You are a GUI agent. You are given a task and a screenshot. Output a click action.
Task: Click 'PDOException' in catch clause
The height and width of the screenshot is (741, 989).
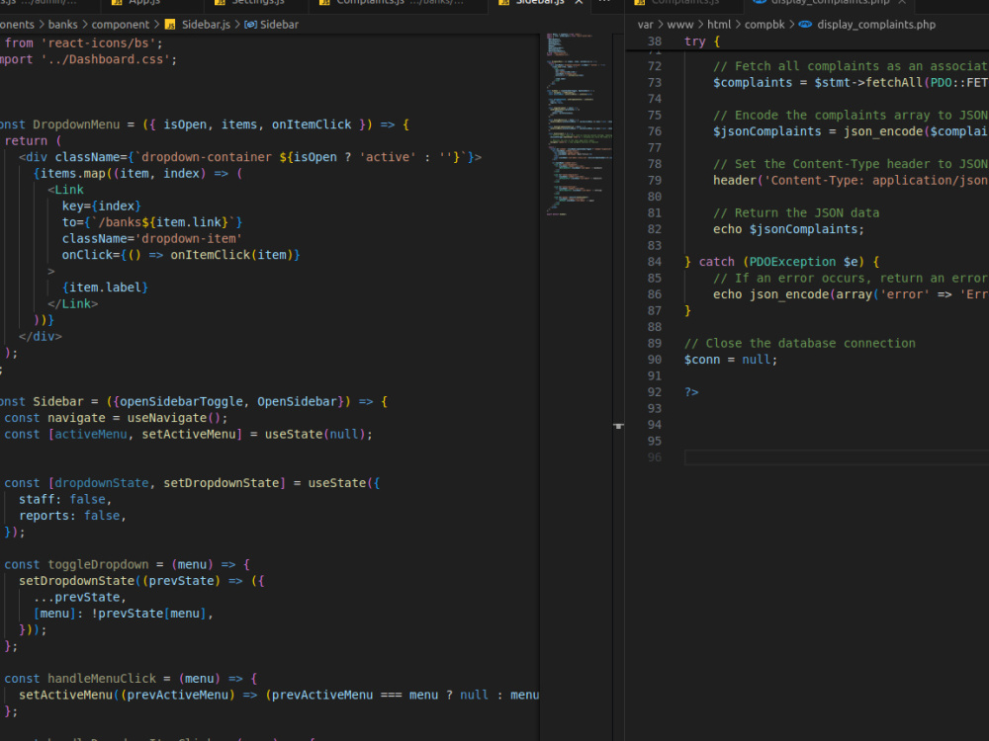[792, 262]
